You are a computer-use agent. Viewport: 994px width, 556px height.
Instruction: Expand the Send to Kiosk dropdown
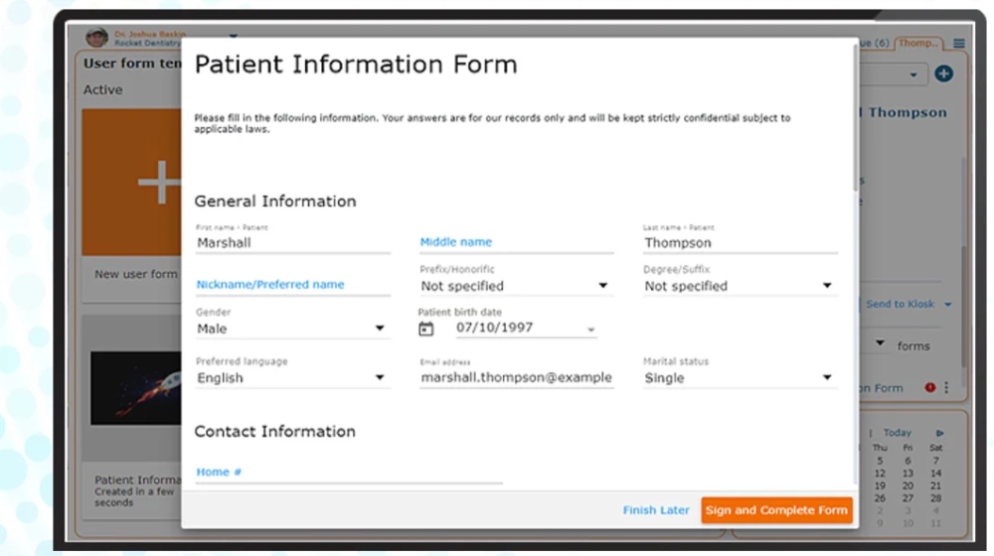tap(947, 305)
